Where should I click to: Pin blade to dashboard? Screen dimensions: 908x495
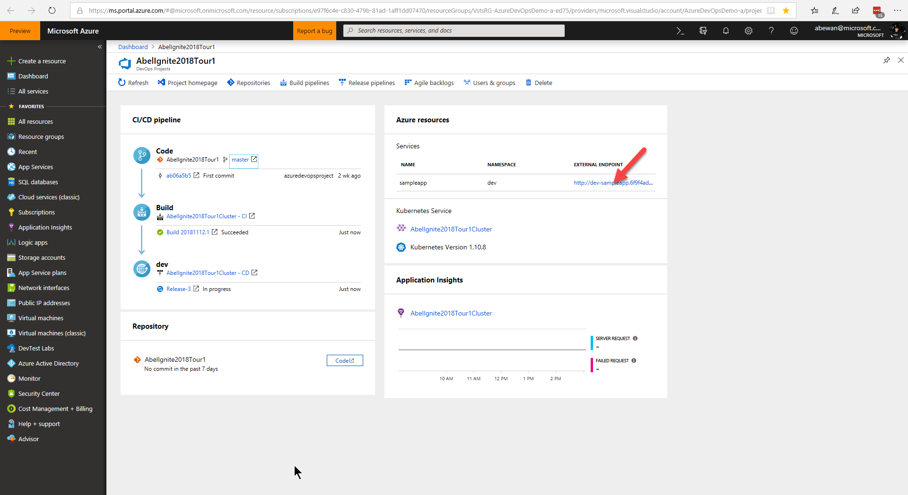point(887,60)
